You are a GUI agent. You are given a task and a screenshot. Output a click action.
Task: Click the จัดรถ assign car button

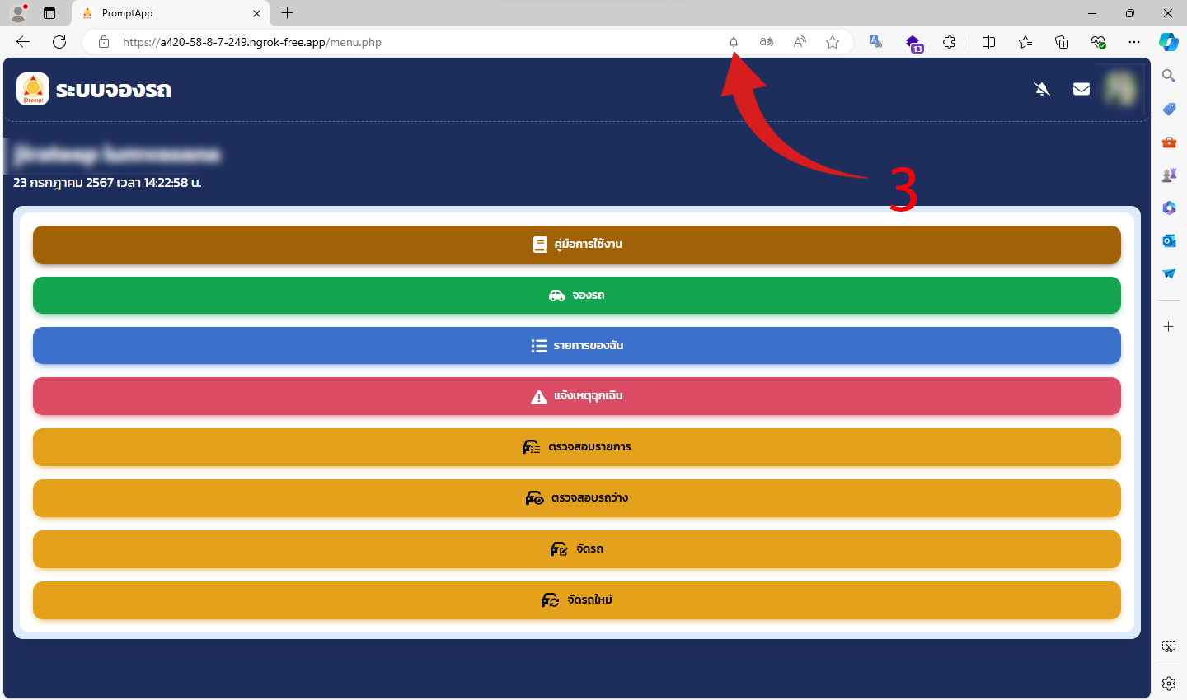tap(577, 549)
